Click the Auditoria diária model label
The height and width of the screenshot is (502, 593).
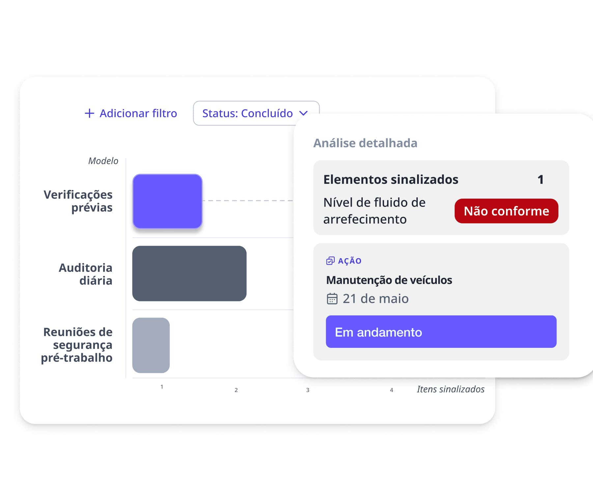(86, 274)
